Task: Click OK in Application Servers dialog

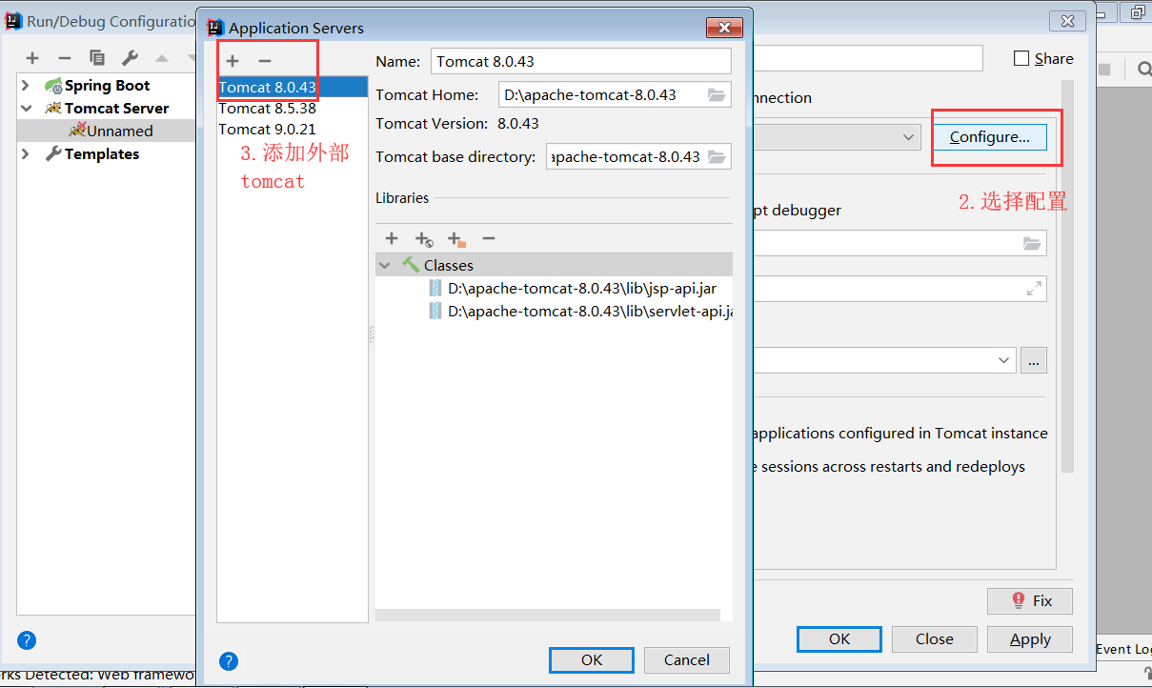Action: click(x=592, y=659)
